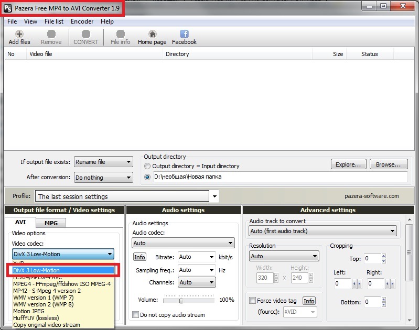This screenshot has width=419, height=330.
Task: Open the View menu
Action: click(x=30, y=21)
